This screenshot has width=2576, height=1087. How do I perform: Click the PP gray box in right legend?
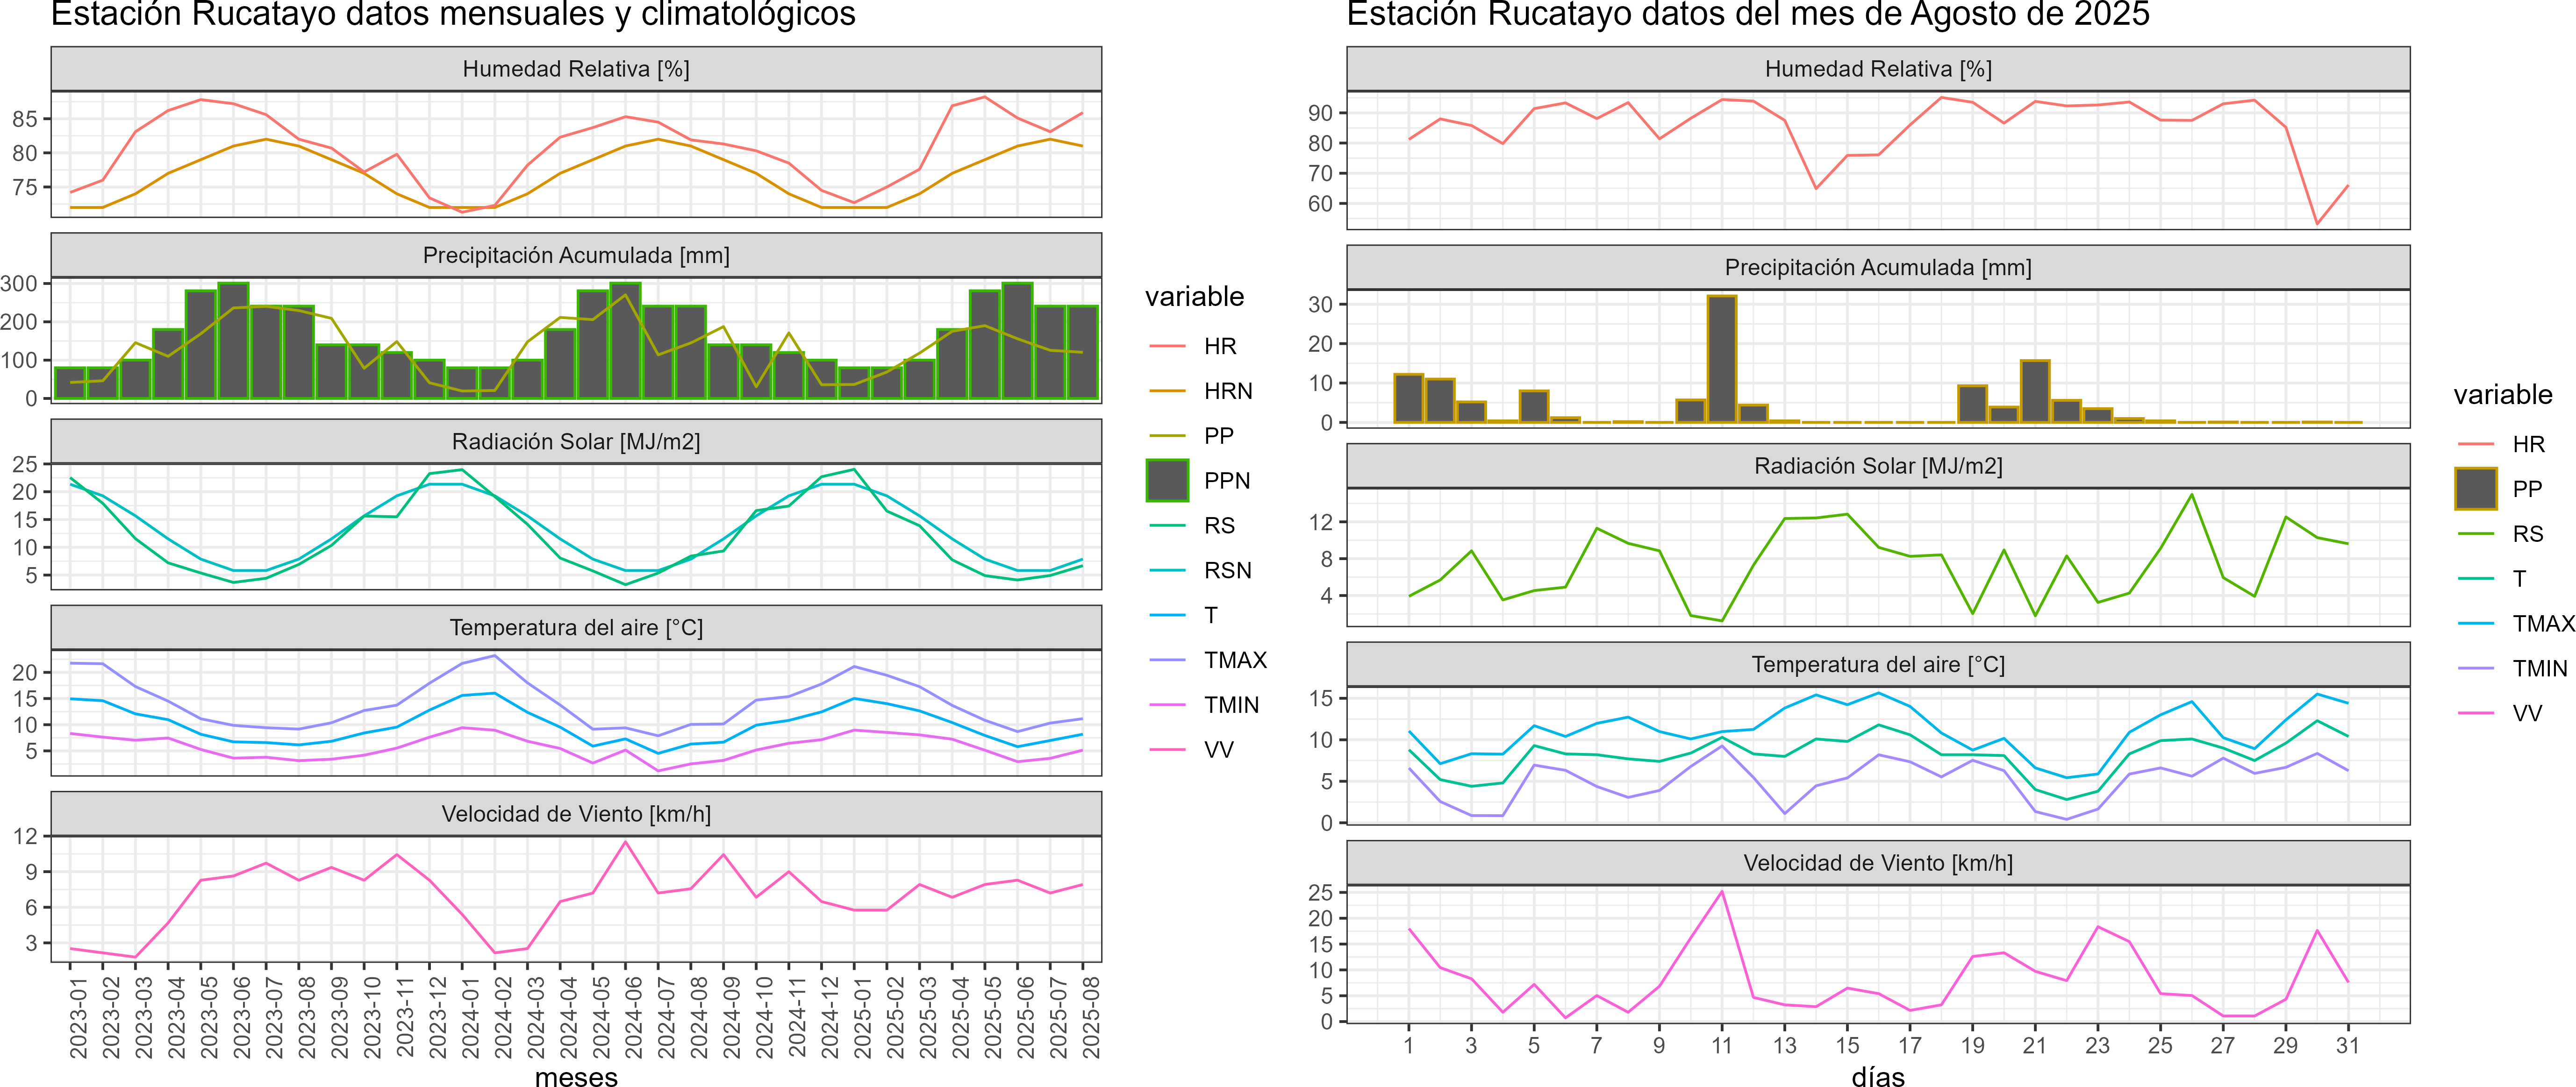(x=2476, y=489)
